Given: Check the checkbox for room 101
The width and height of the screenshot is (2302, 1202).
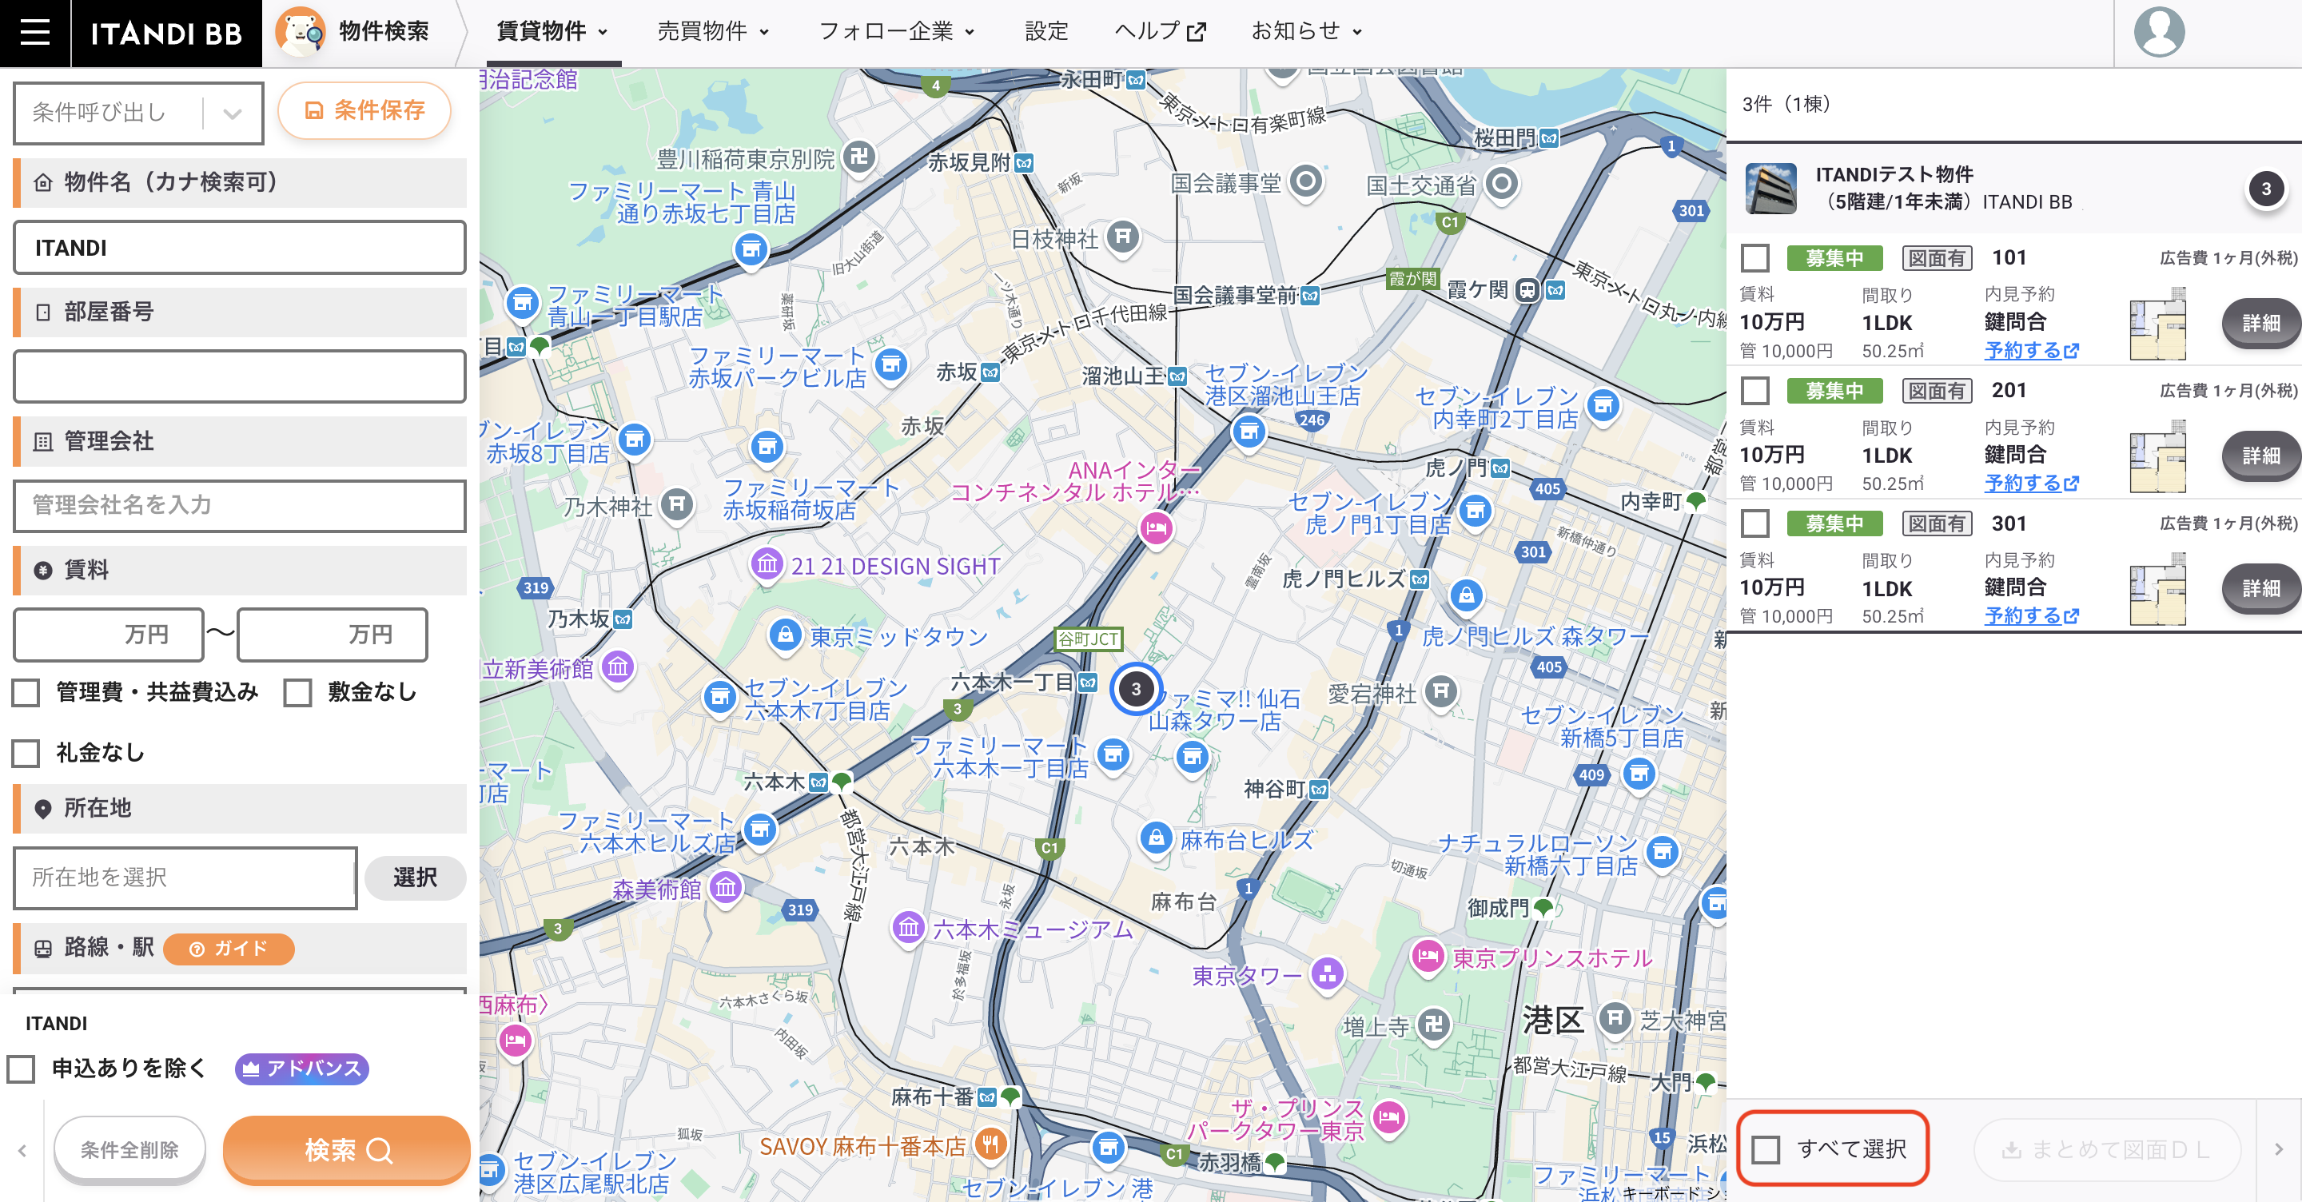Looking at the screenshot, I should coord(1755,258).
